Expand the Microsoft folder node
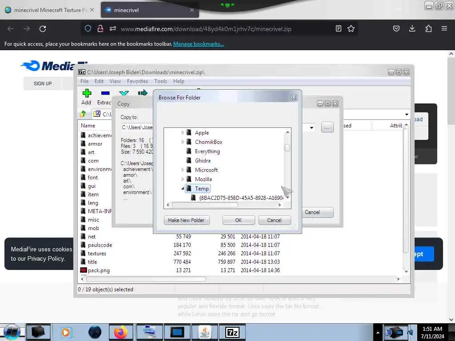 [183, 170]
